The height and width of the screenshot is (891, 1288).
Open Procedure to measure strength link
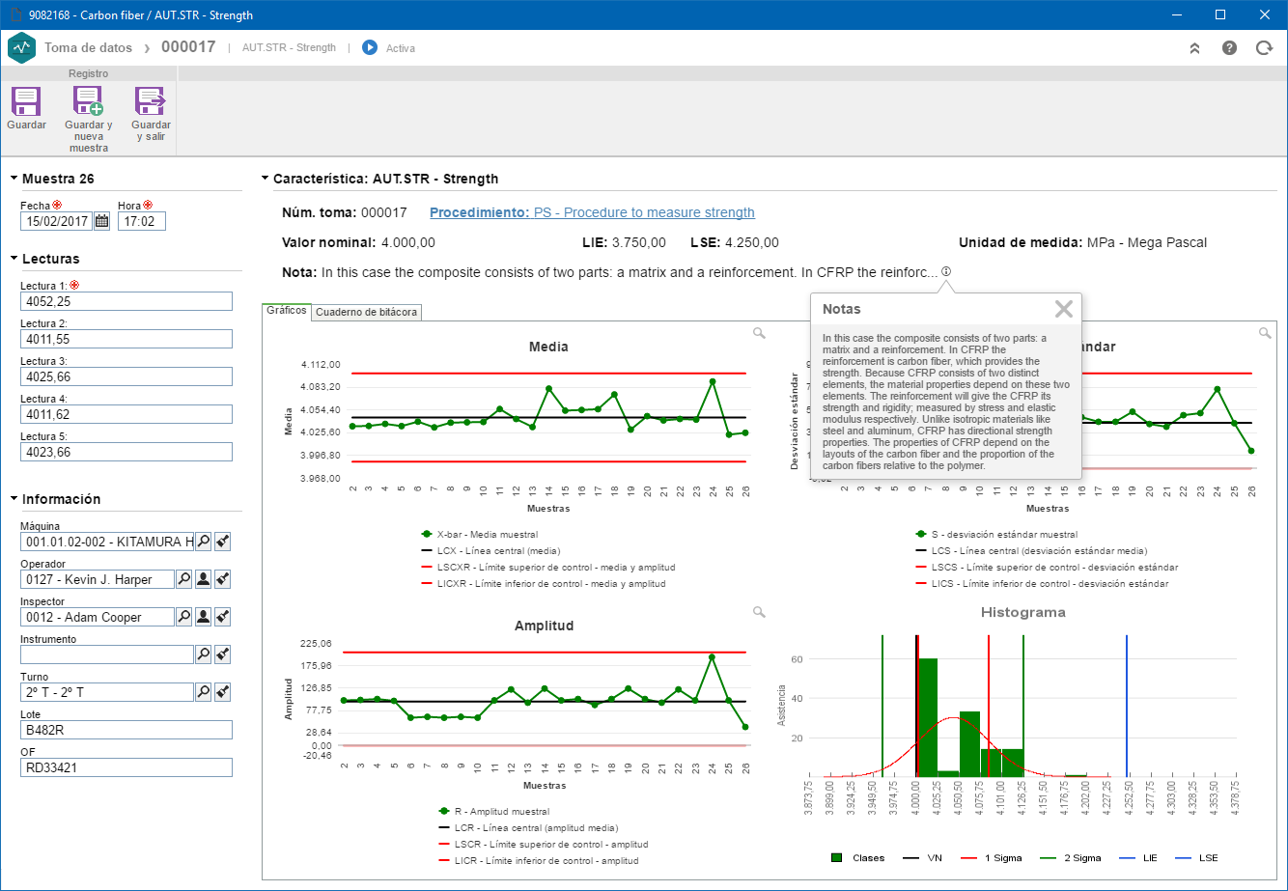(x=592, y=212)
